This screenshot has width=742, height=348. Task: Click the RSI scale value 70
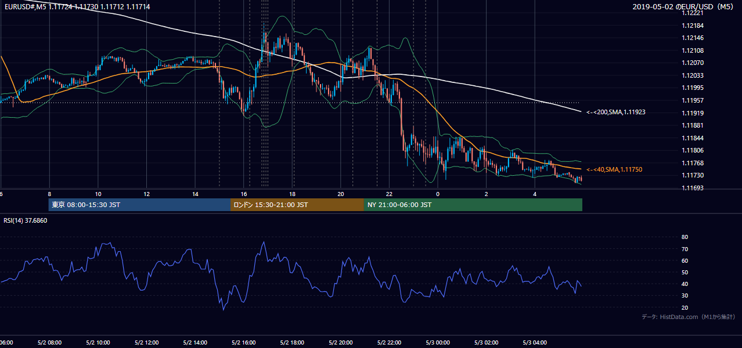pos(685,249)
